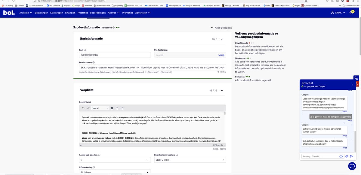Open the Aantal usb-poorten dropdown
The width and height of the screenshot is (361, 175).
point(115,160)
